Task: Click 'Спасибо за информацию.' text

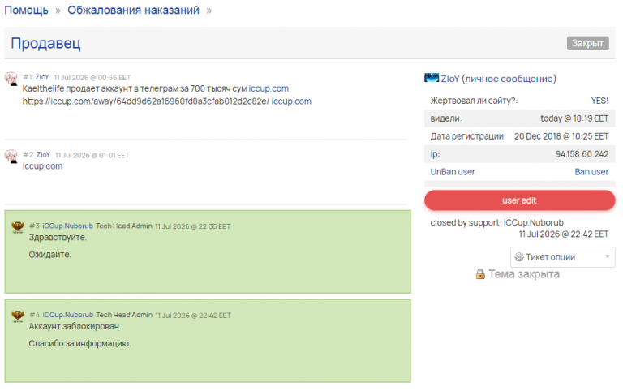Action: [x=79, y=343]
